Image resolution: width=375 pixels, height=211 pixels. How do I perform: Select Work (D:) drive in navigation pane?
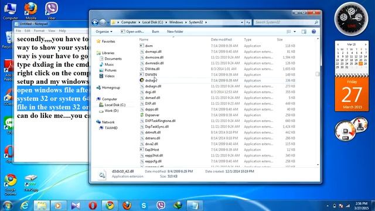point(109,111)
